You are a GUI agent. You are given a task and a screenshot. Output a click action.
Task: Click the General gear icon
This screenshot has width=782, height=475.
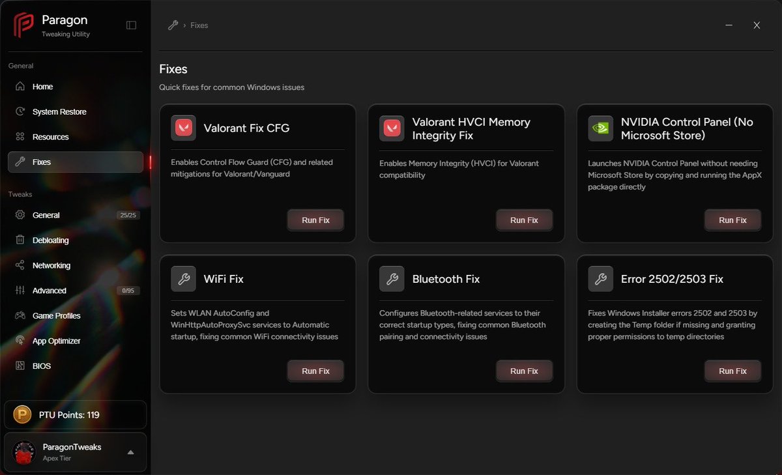(x=20, y=215)
